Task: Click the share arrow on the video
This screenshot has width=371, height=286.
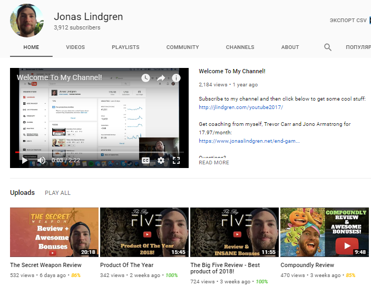Action: point(161,78)
